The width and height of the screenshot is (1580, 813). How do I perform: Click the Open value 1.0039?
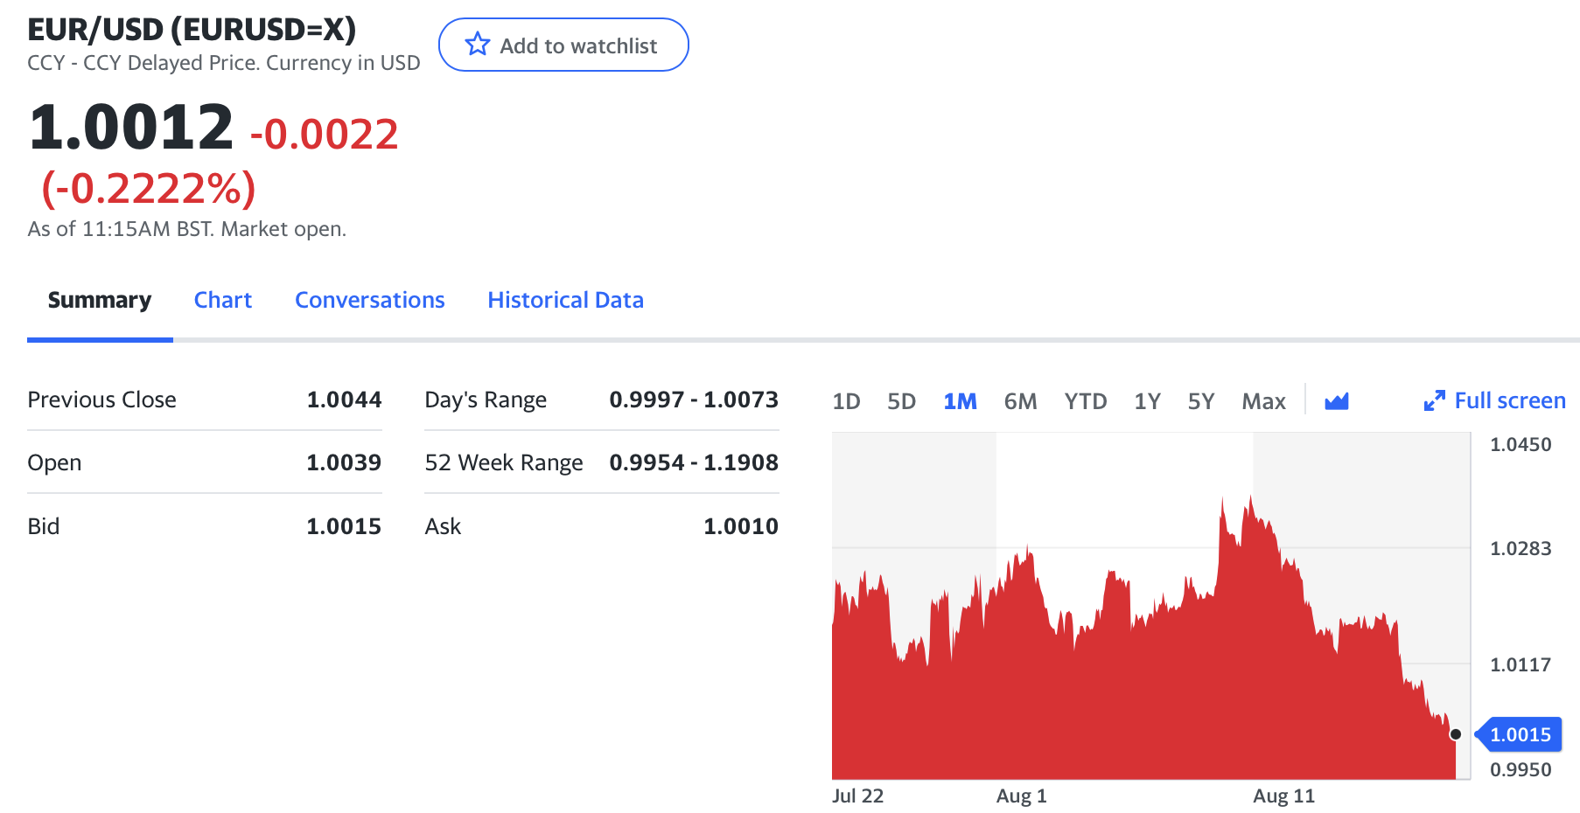coord(344,462)
